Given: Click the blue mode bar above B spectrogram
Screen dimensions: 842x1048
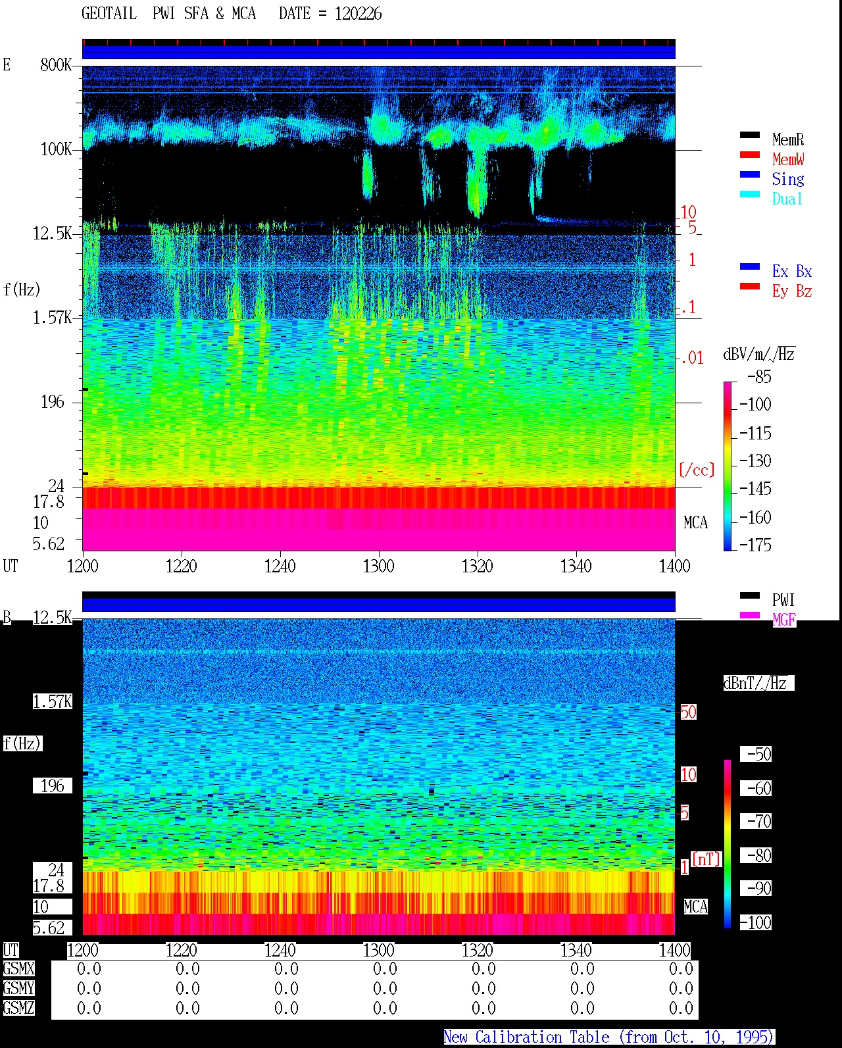Looking at the screenshot, I should pyautogui.click(x=379, y=605).
